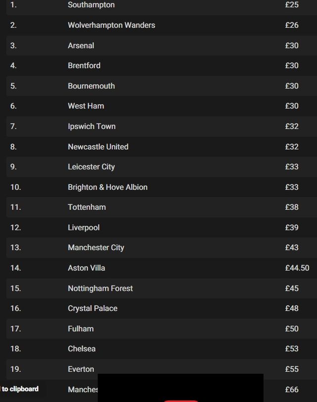
Task: Click the Arsenal table entry
Action: 81,46
